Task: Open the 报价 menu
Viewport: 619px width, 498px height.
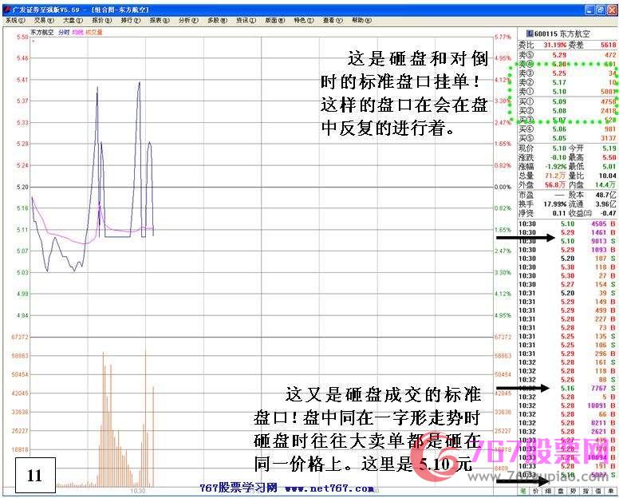Action: (102, 20)
